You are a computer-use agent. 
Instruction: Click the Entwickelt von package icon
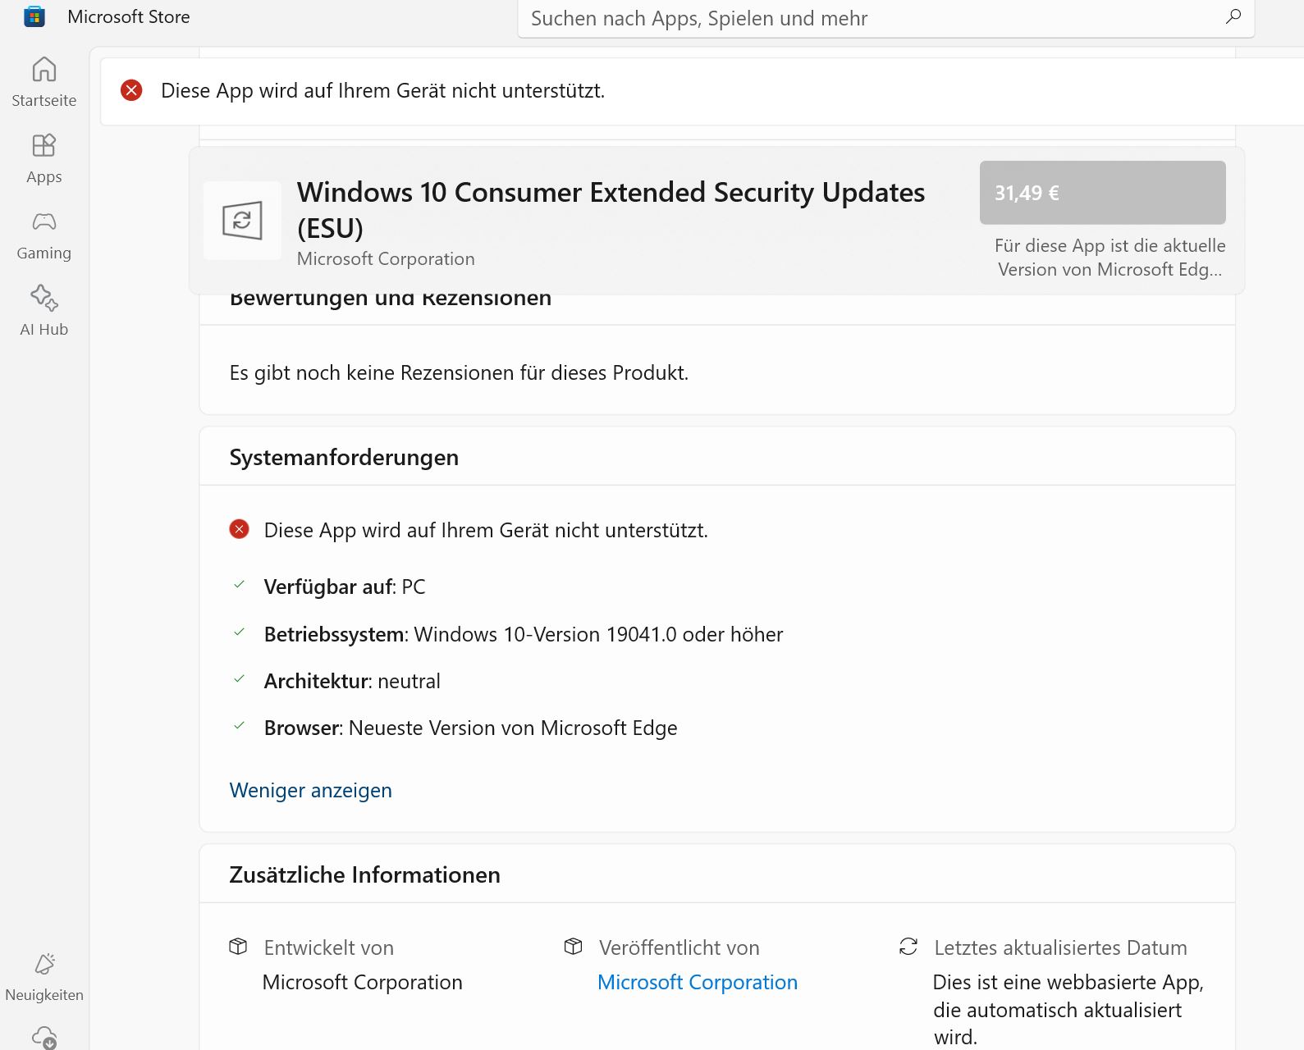[x=238, y=947]
